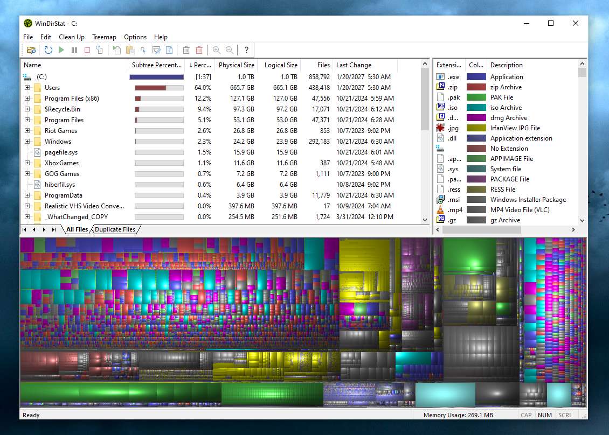Sort by Last Change column header
This screenshot has width=609, height=435.
[x=365, y=65]
